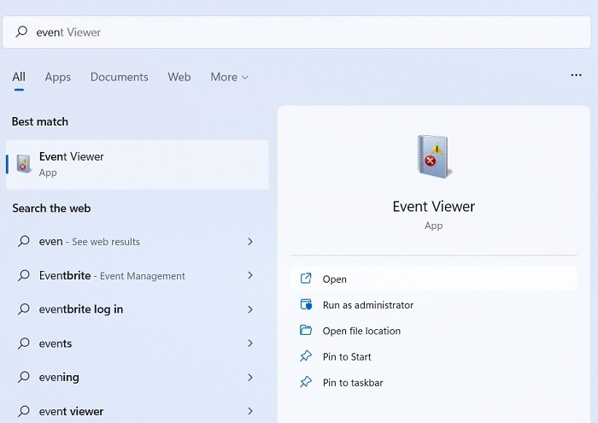Switch to the Apps filter tab

pyautogui.click(x=57, y=77)
